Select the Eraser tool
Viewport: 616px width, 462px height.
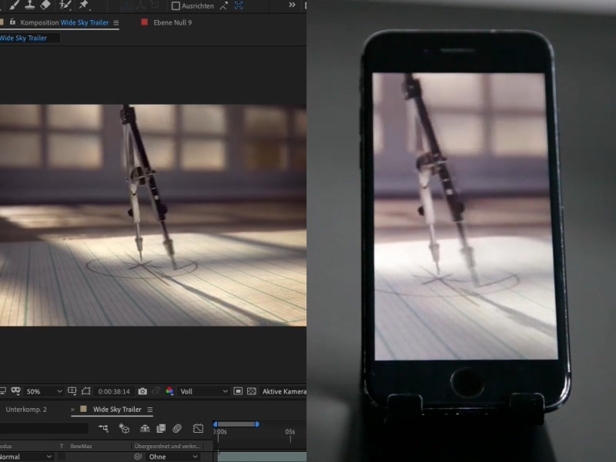pyautogui.click(x=45, y=5)
